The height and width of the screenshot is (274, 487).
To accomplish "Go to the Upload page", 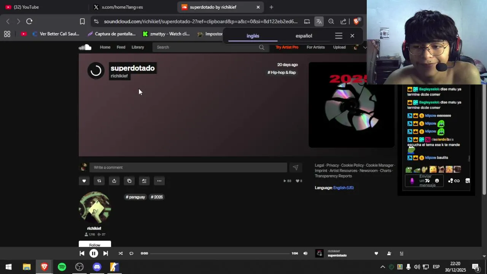I will [x=339, y=47].
